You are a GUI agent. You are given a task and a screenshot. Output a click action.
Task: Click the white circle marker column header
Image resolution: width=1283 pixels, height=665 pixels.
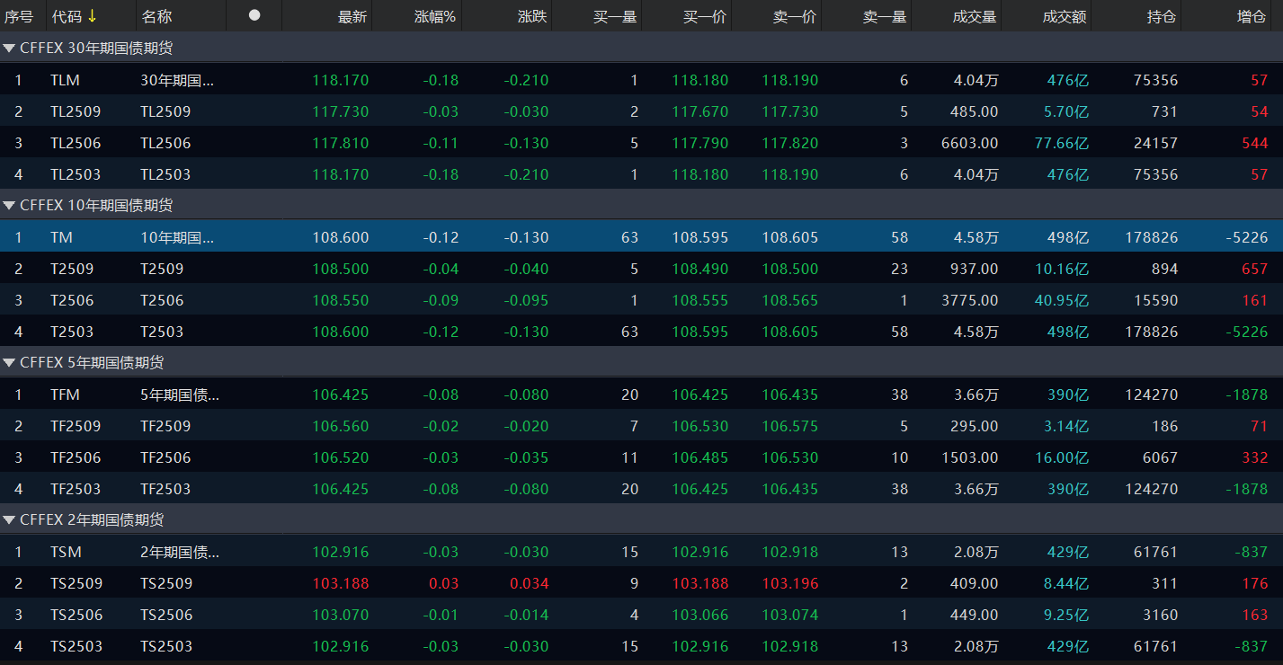[x=254, y=15]
